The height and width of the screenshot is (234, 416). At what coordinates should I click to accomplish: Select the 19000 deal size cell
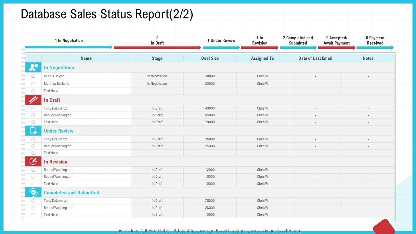[210, 122]
